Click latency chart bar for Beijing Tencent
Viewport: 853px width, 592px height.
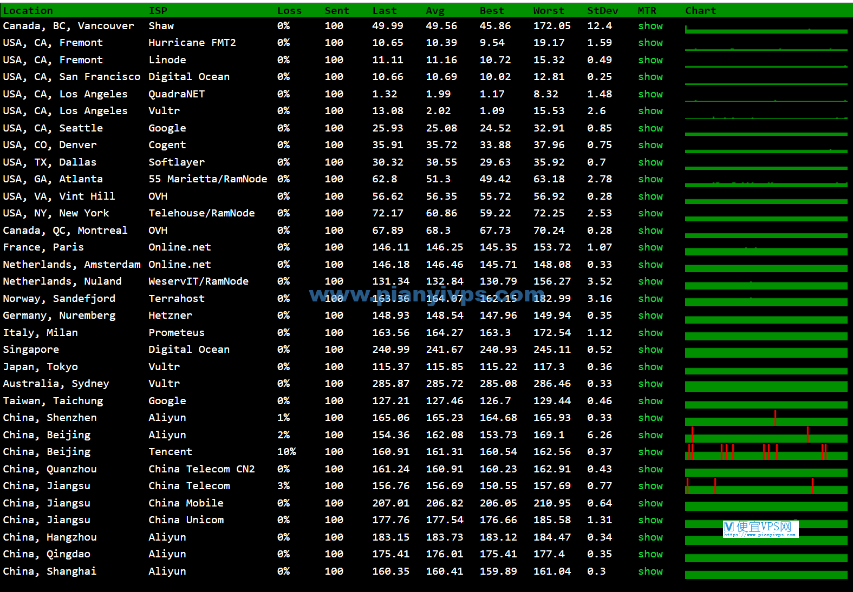[766, 452]
